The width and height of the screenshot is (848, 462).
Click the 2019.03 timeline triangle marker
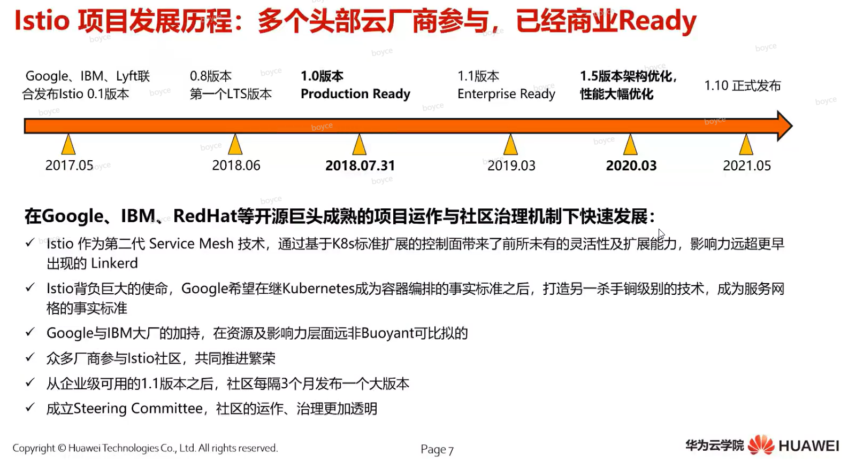pyautogui.click(x=511, y=144)
